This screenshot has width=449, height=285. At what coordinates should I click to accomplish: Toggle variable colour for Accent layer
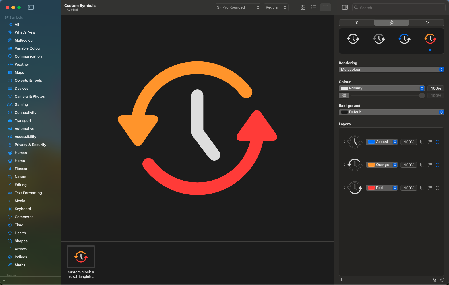430,142
